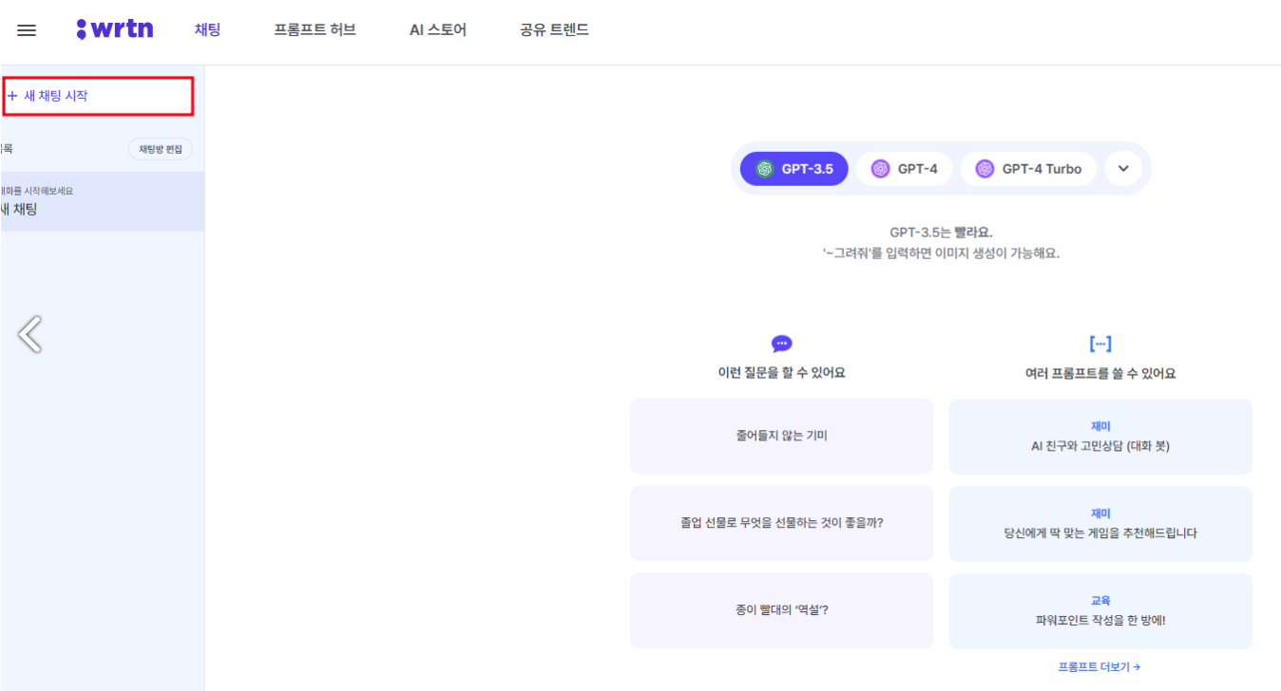Click the 이런 질문을 할 수 있어요 heading
1281x691 pixels.
tap(781, 373)
